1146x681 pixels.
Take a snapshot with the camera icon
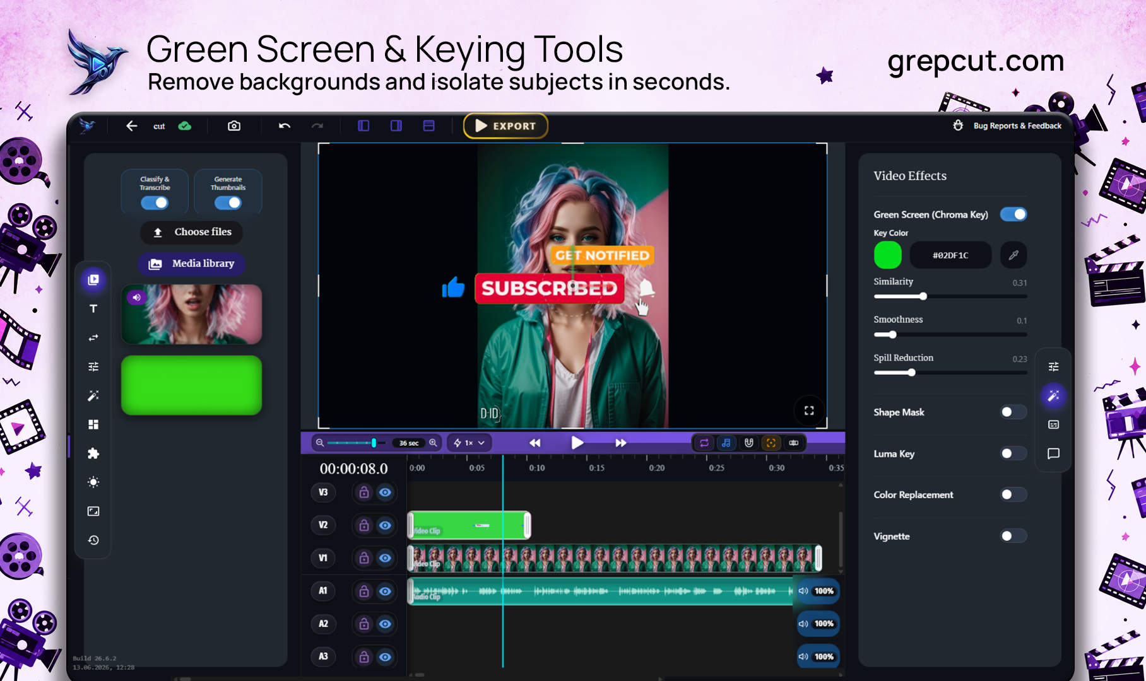pyautogui.click(x=234, y=126)
